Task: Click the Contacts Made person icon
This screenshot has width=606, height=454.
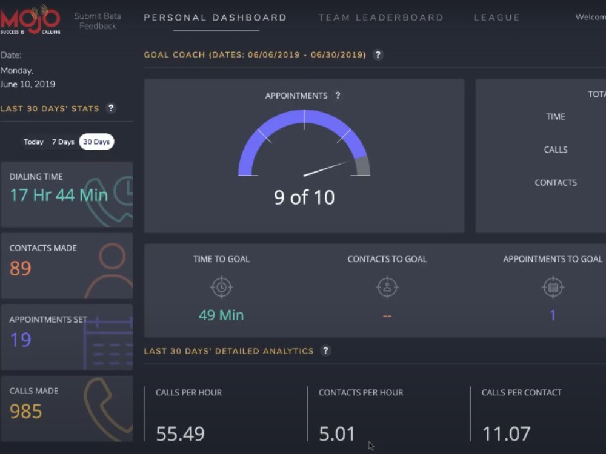Action: (x=110, y=271)
